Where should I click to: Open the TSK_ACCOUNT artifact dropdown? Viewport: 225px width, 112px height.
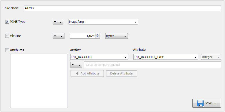click(x=99, y=57)
